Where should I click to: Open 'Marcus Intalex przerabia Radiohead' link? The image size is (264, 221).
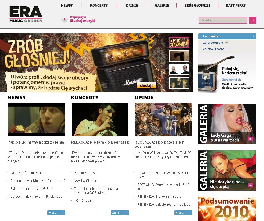tap(36, 196)
